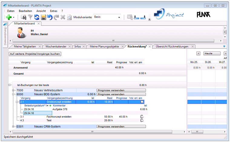230x142 pixels.
Task: Collapse project 8000 Neues BDE-System
Action: 13,94
